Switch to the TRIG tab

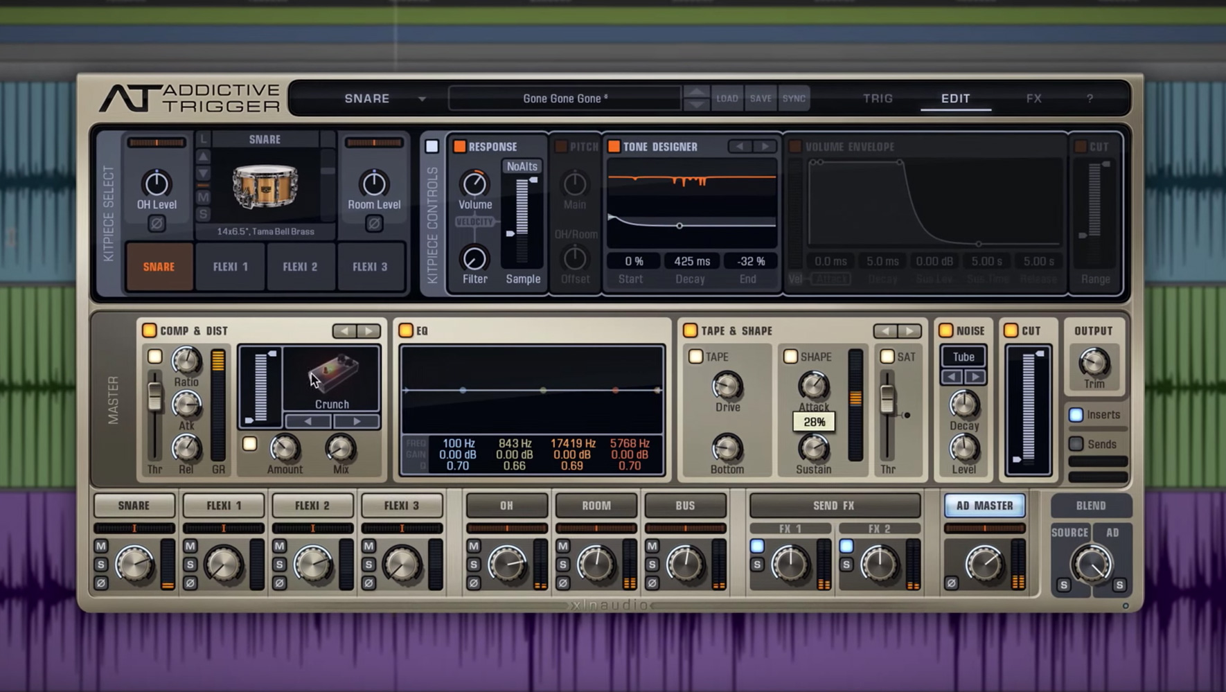878,98
